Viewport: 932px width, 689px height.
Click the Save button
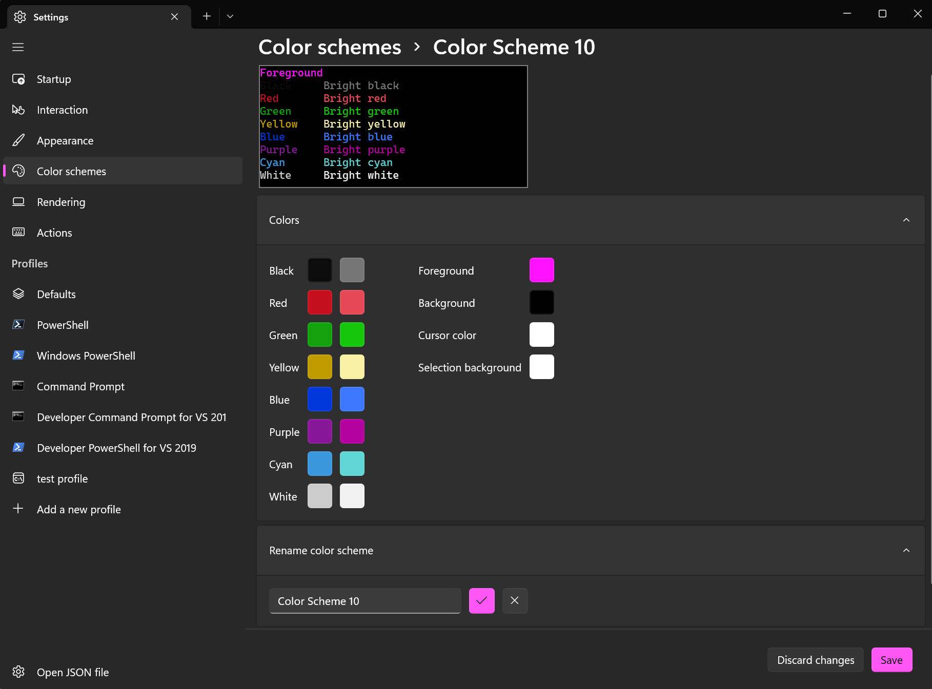coord(892,660)
